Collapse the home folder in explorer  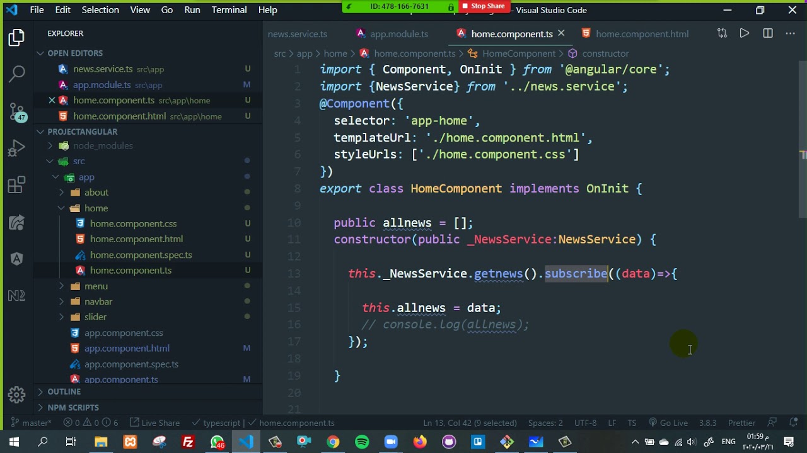(96, 208)
